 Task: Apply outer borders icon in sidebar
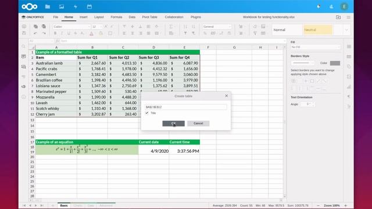point(312,81)
